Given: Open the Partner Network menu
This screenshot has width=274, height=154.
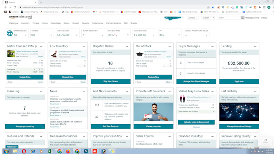Looking at the screenshot, I should click(113, 23).
